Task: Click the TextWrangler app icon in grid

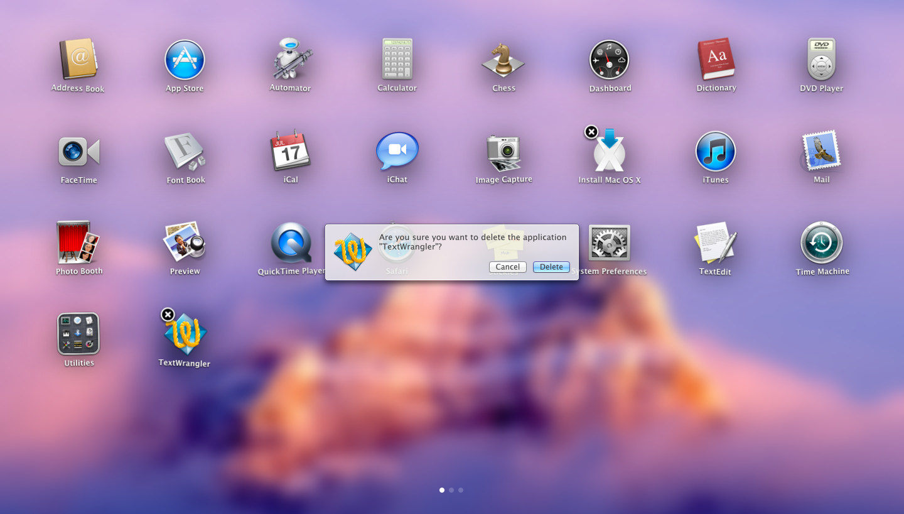Action: 185,334
